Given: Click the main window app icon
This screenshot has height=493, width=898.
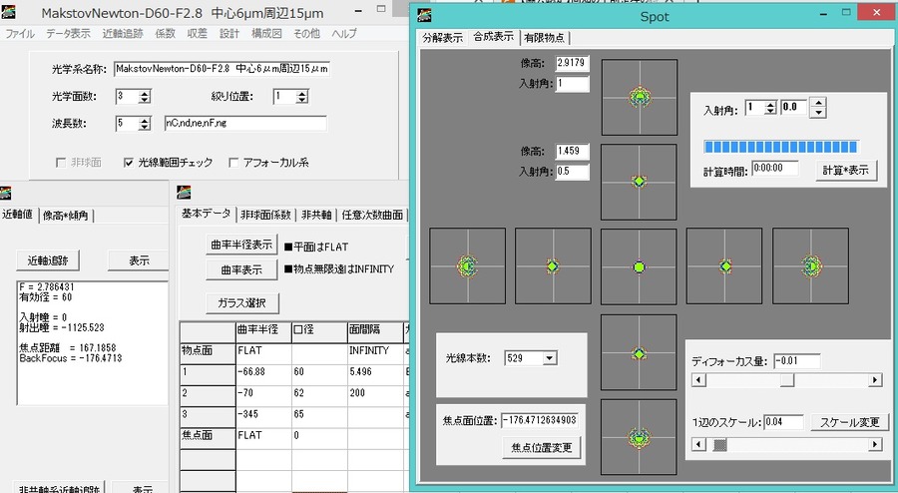Looking at the screenshot, I should point(9,13).
